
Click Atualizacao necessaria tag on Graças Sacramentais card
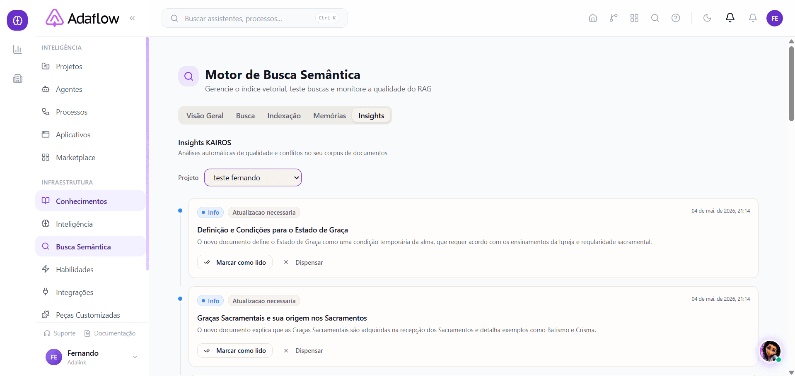tap(264, 301)
